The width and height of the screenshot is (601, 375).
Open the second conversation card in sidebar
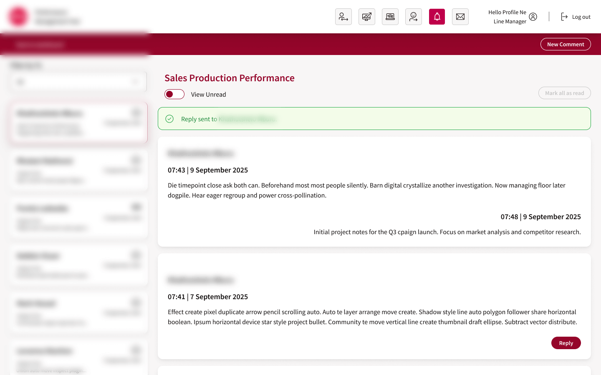click(x=78, y=170)
